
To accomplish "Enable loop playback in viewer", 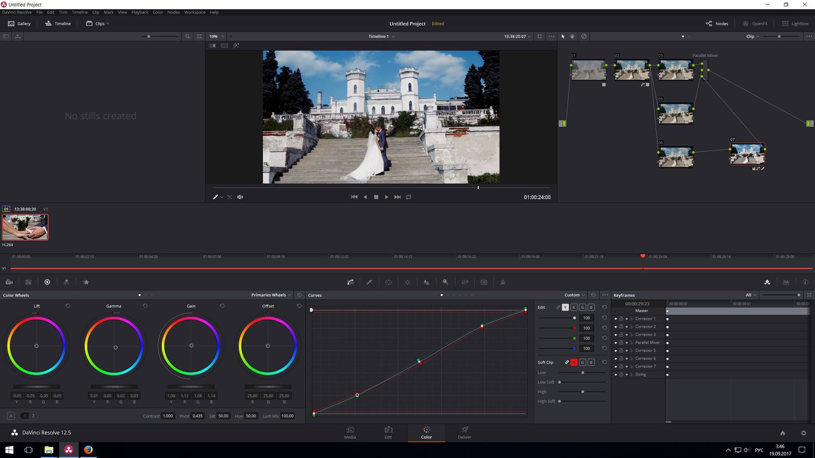I will [408, 197].
